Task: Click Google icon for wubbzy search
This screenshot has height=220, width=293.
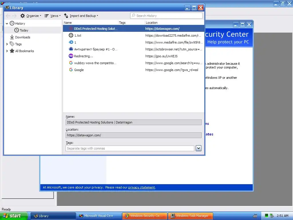Action: (x=71, y=63)
